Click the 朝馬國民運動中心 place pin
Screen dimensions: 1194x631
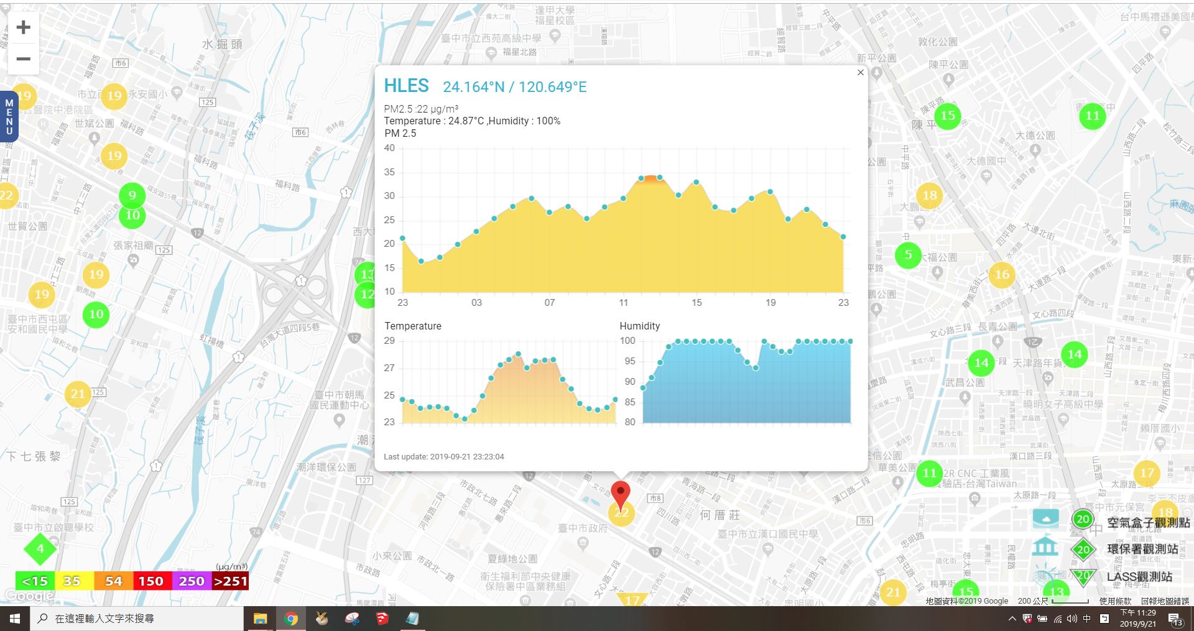click(339, 421)
